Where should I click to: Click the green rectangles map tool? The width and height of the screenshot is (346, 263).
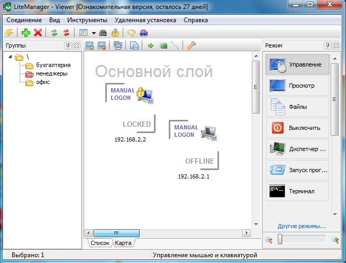(x=163, y=45)
